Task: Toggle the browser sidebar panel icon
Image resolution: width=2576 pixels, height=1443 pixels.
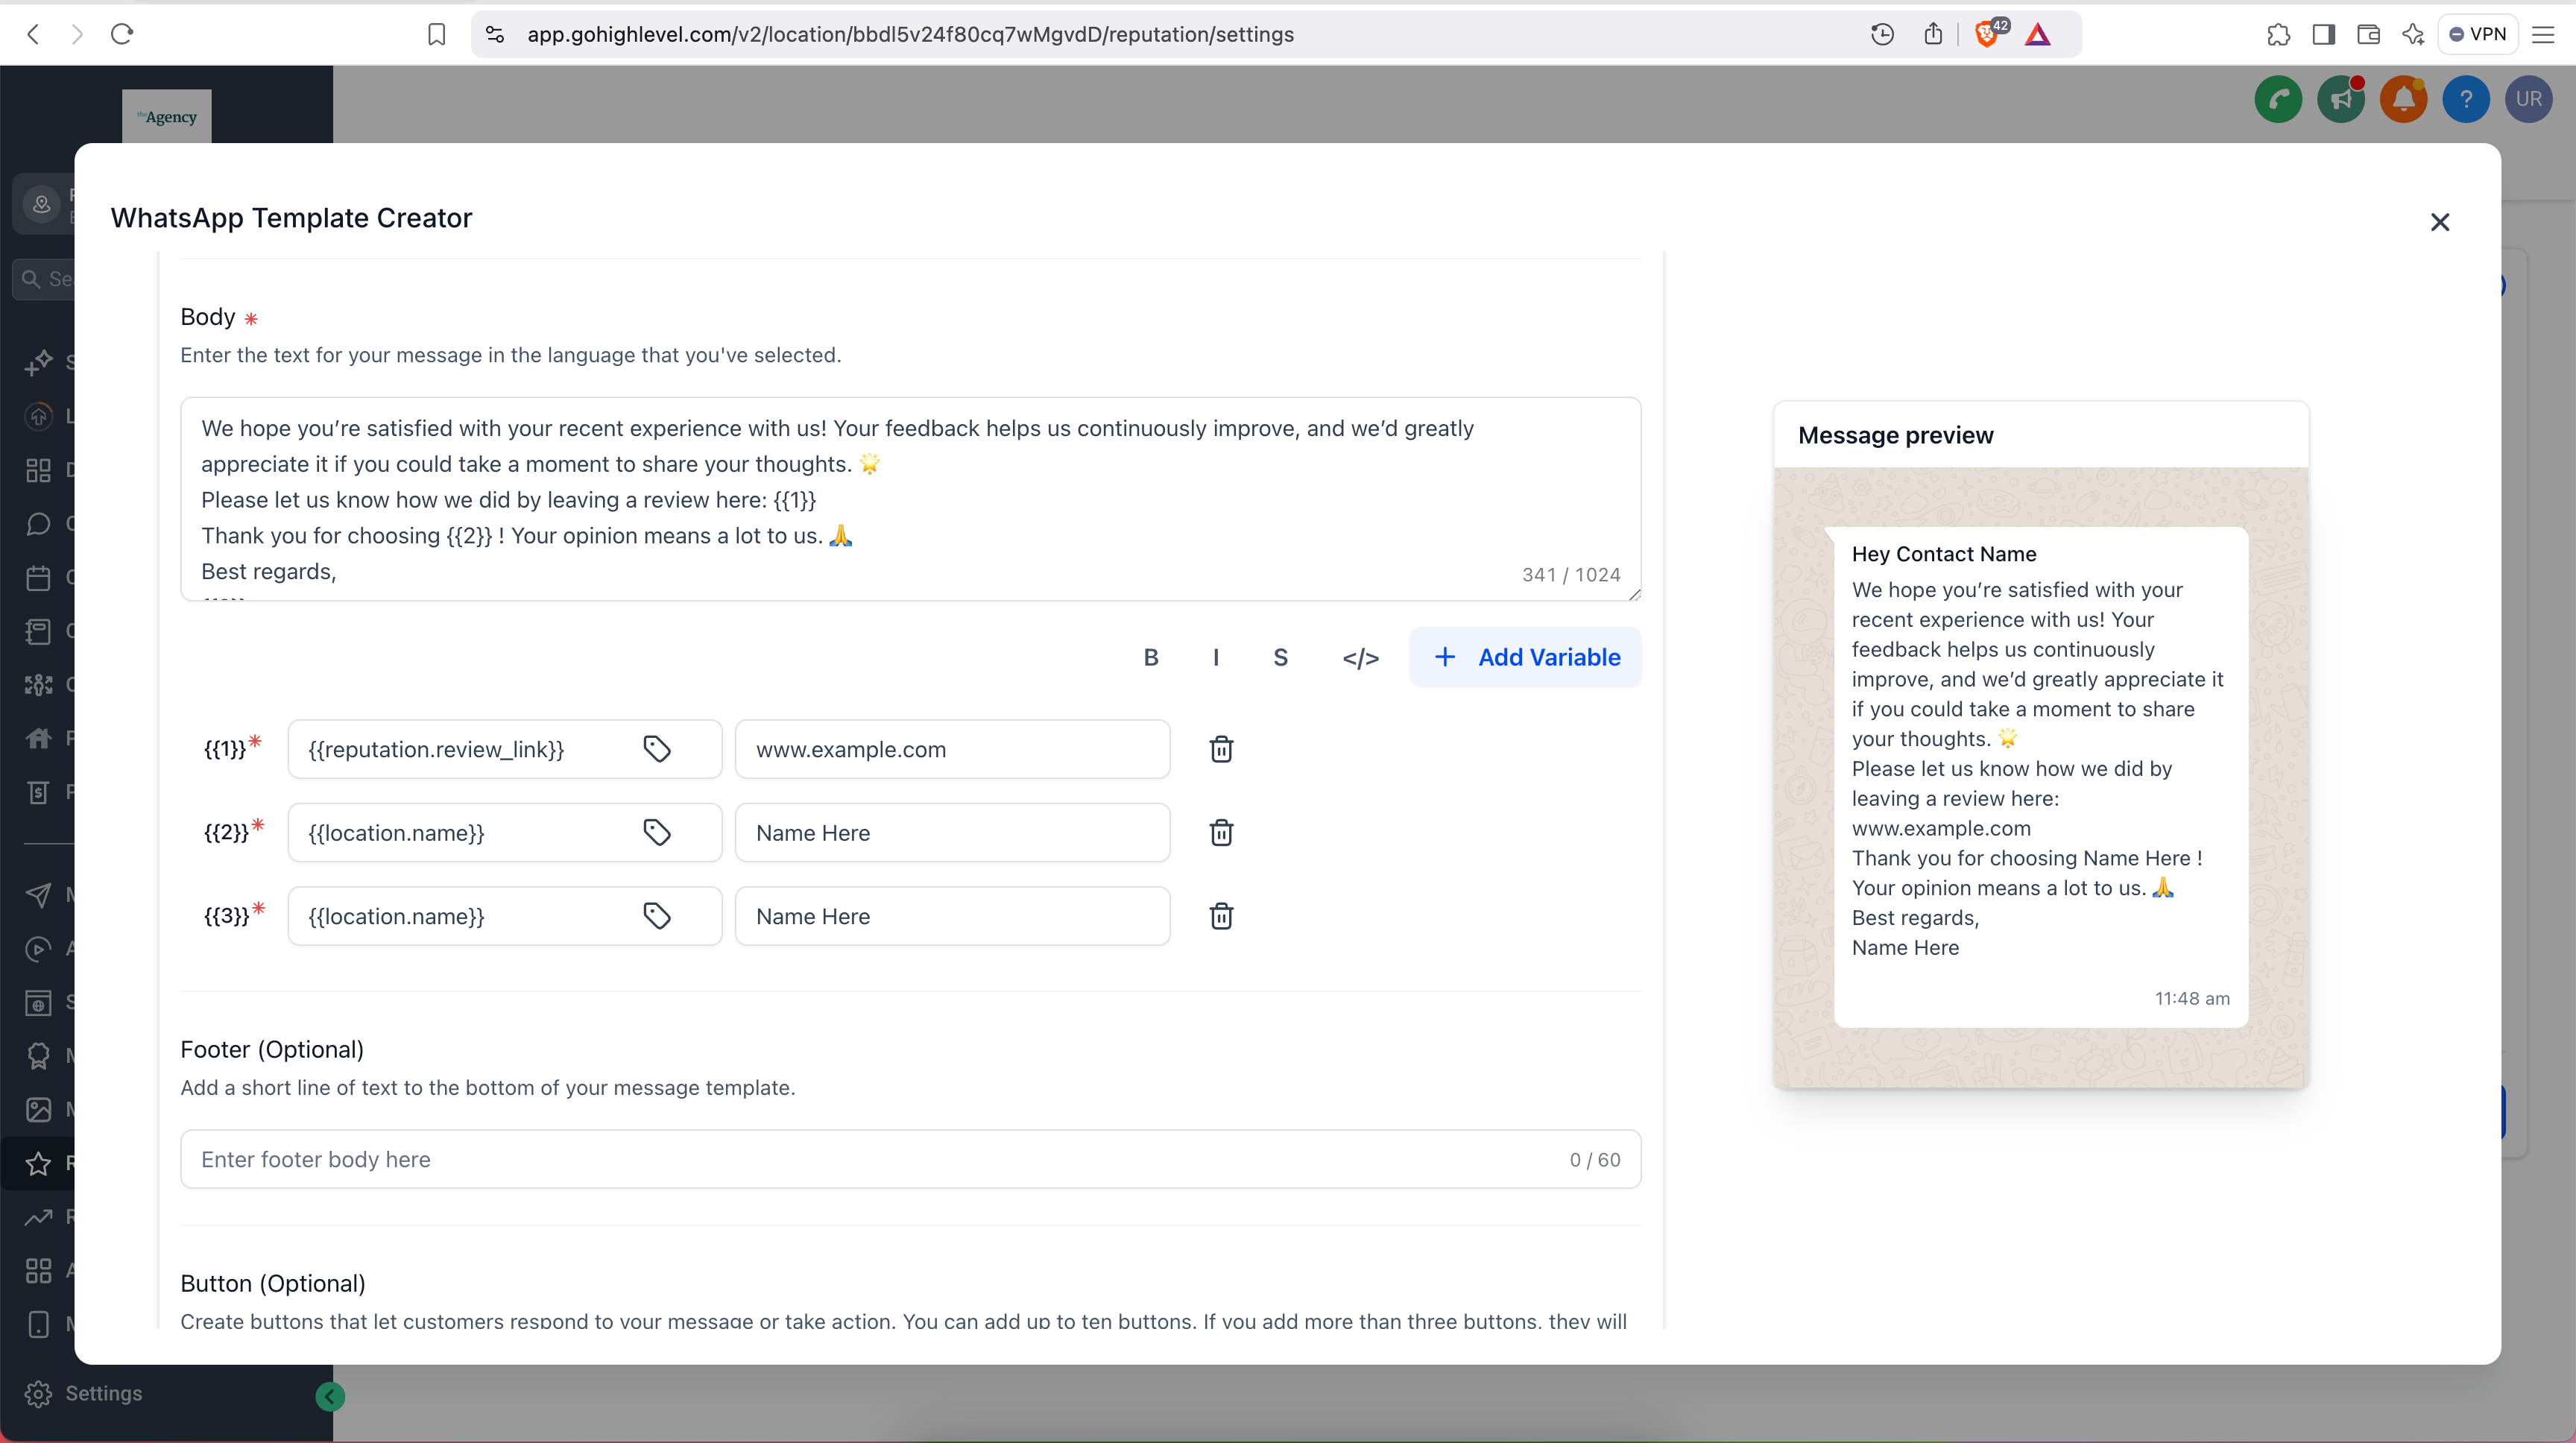Action: tap(2323, 34)
